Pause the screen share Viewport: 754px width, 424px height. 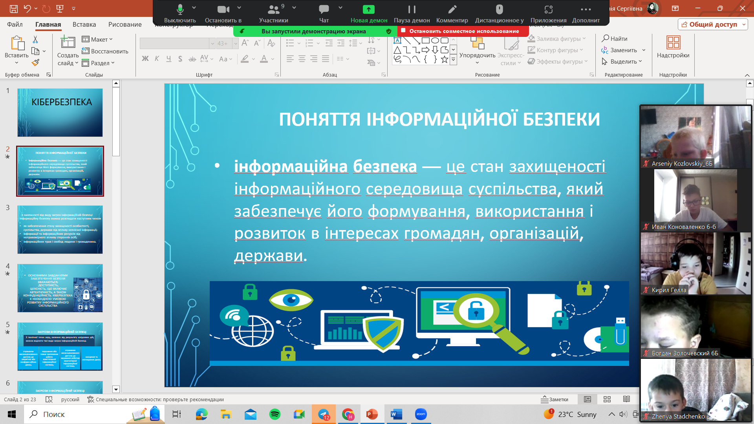tap(412, 13)
